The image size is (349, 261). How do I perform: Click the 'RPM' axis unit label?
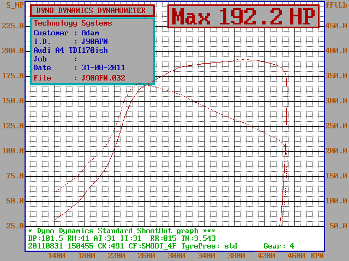pyautogui.click(x=317, y=256)
